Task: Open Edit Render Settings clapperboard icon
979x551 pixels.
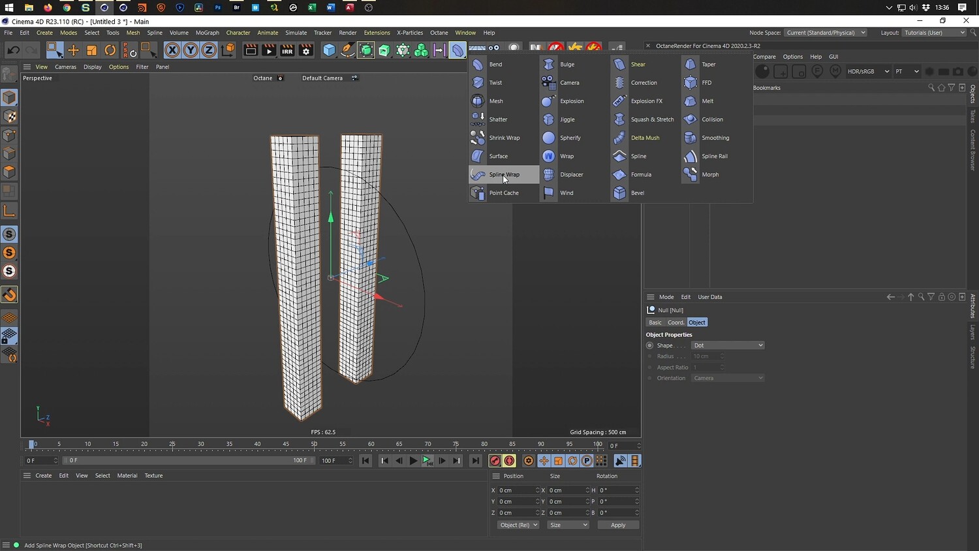Action: click(x=305, y=50)
